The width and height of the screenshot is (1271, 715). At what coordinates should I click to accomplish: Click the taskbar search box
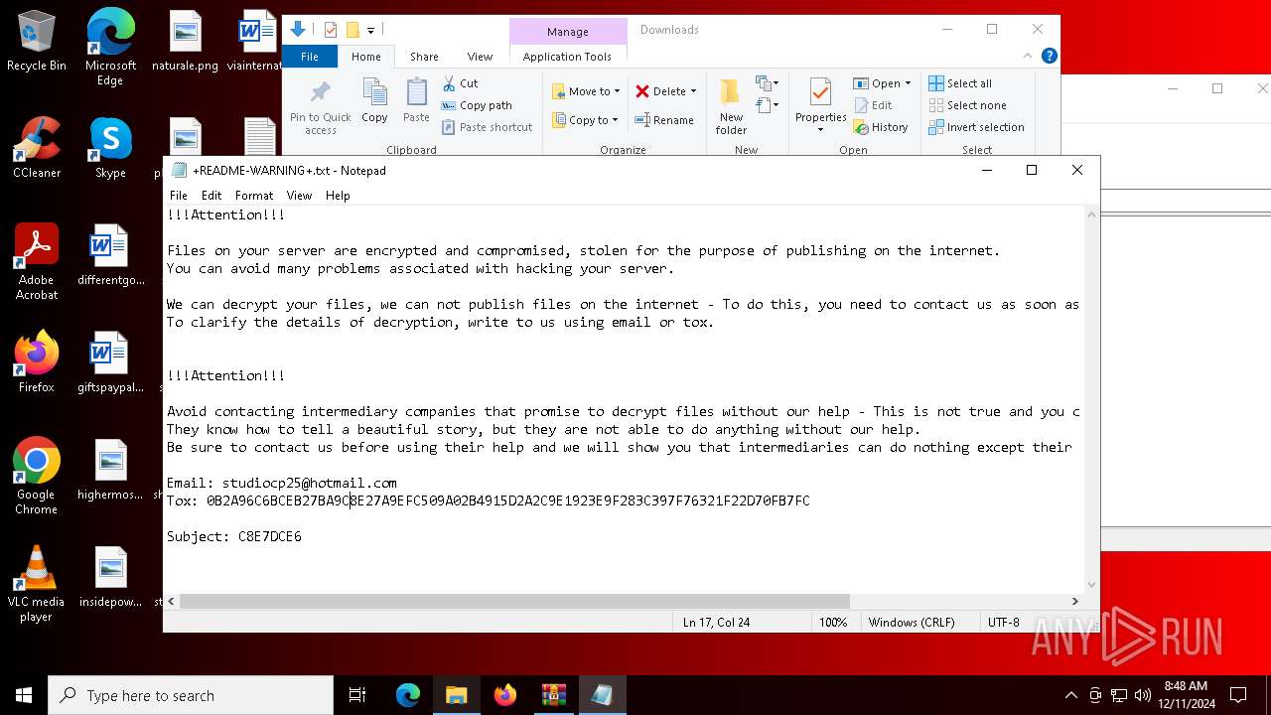coord(191,695)
